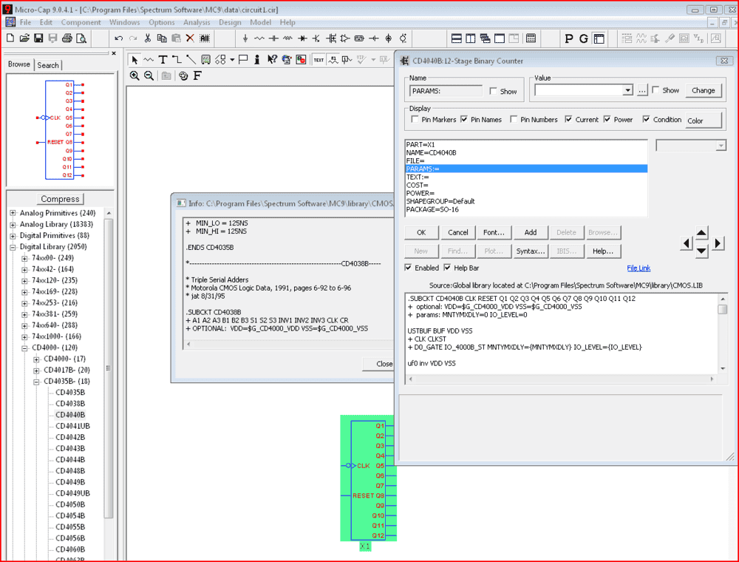
Task: Open the Analysis menu
Action: tap(197, 22)
